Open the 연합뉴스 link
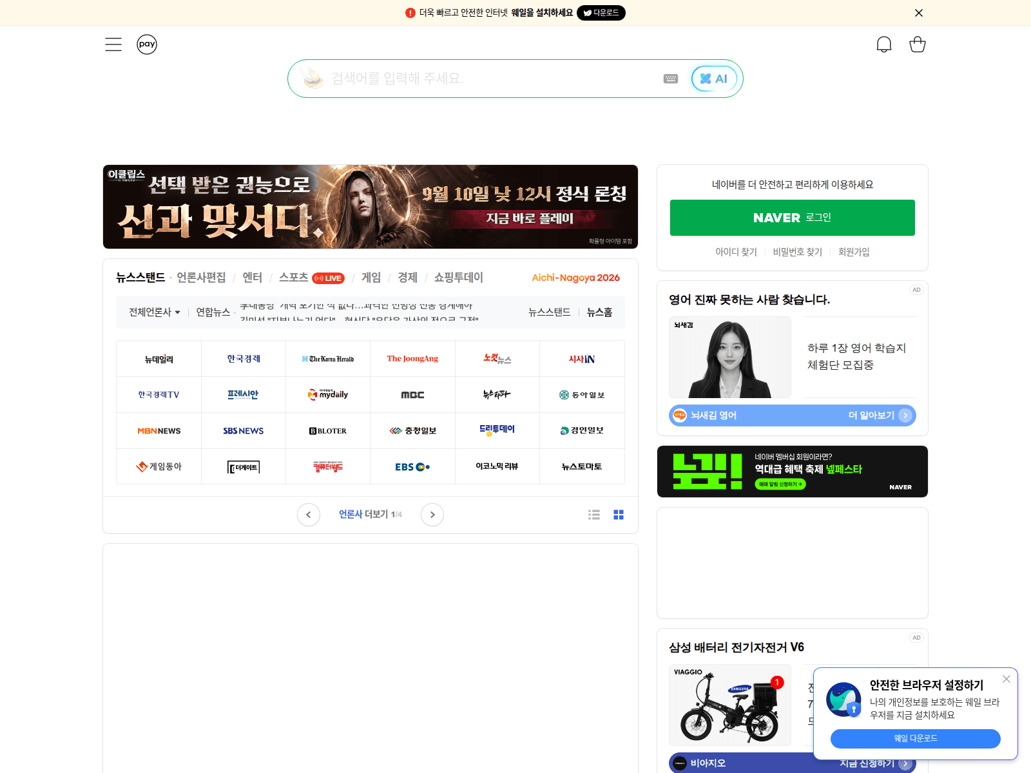The height and width of the screenshot is (773, 1031). click(x=213, y=312)
